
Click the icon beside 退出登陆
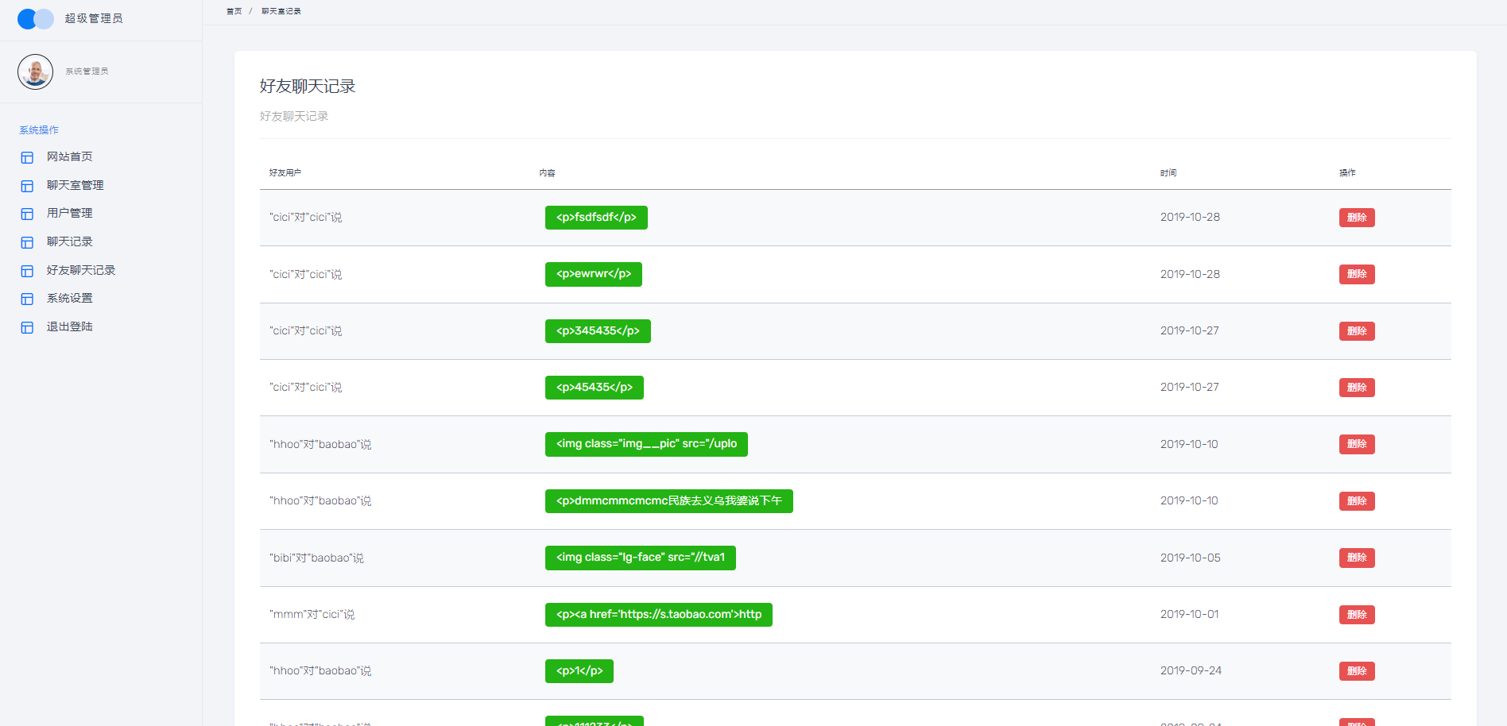[27, 327]
